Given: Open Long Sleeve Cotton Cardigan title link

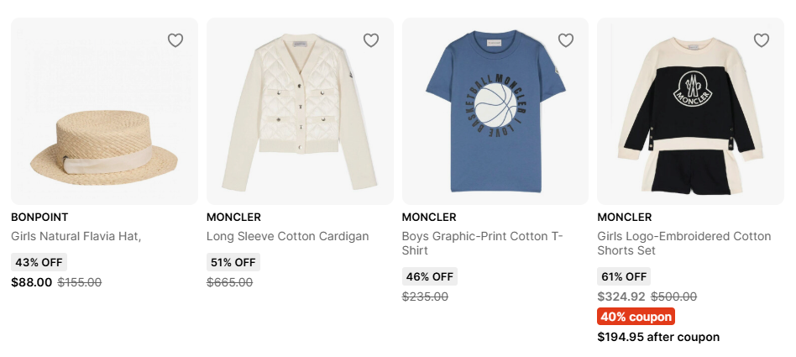Looking at the screenshot, I should (x=287, y=236).
